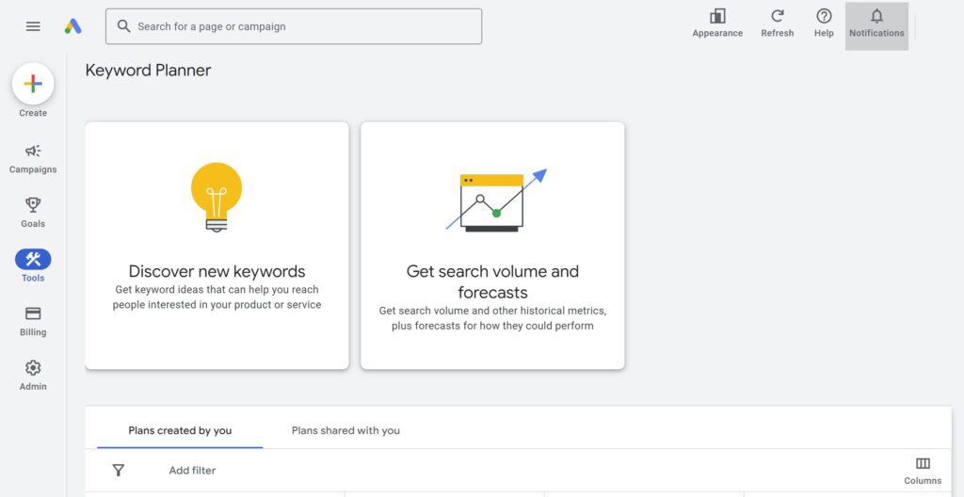The width and height of the screenshot is (964, 497).
Task: Open the Notifications bell
Action: tap(876, 25)
